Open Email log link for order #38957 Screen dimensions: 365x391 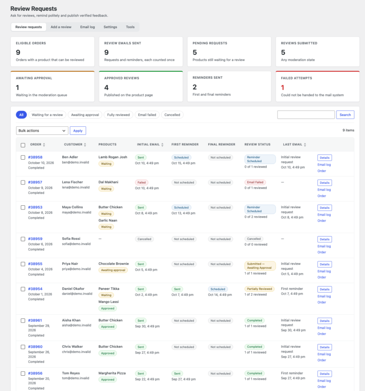point(324,190)
